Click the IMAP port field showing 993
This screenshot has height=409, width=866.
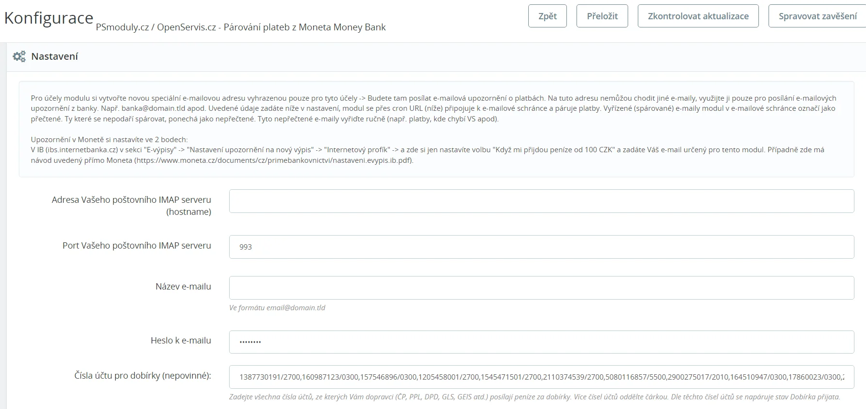click(541, 247)
